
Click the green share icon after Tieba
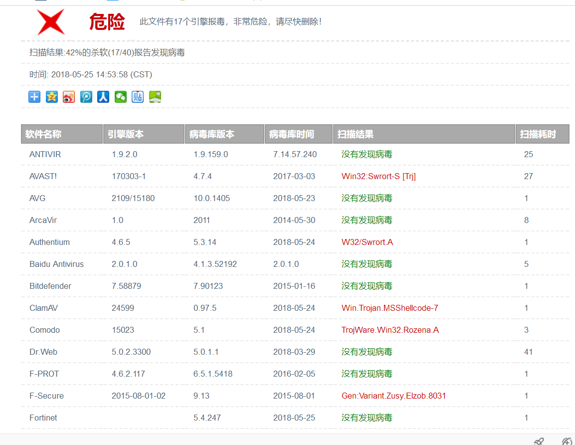(155, 97)
